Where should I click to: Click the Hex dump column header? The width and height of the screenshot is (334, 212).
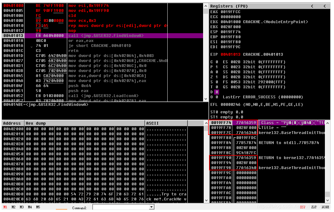coord(84,123)
